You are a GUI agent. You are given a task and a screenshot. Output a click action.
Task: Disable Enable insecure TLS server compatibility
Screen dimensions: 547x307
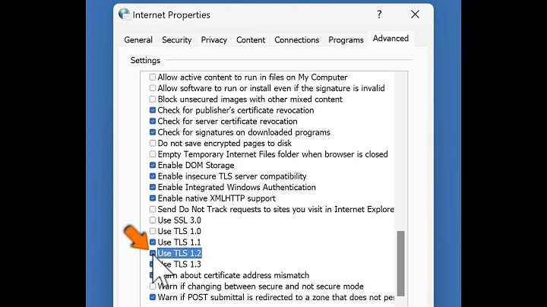tap(153, 176)
